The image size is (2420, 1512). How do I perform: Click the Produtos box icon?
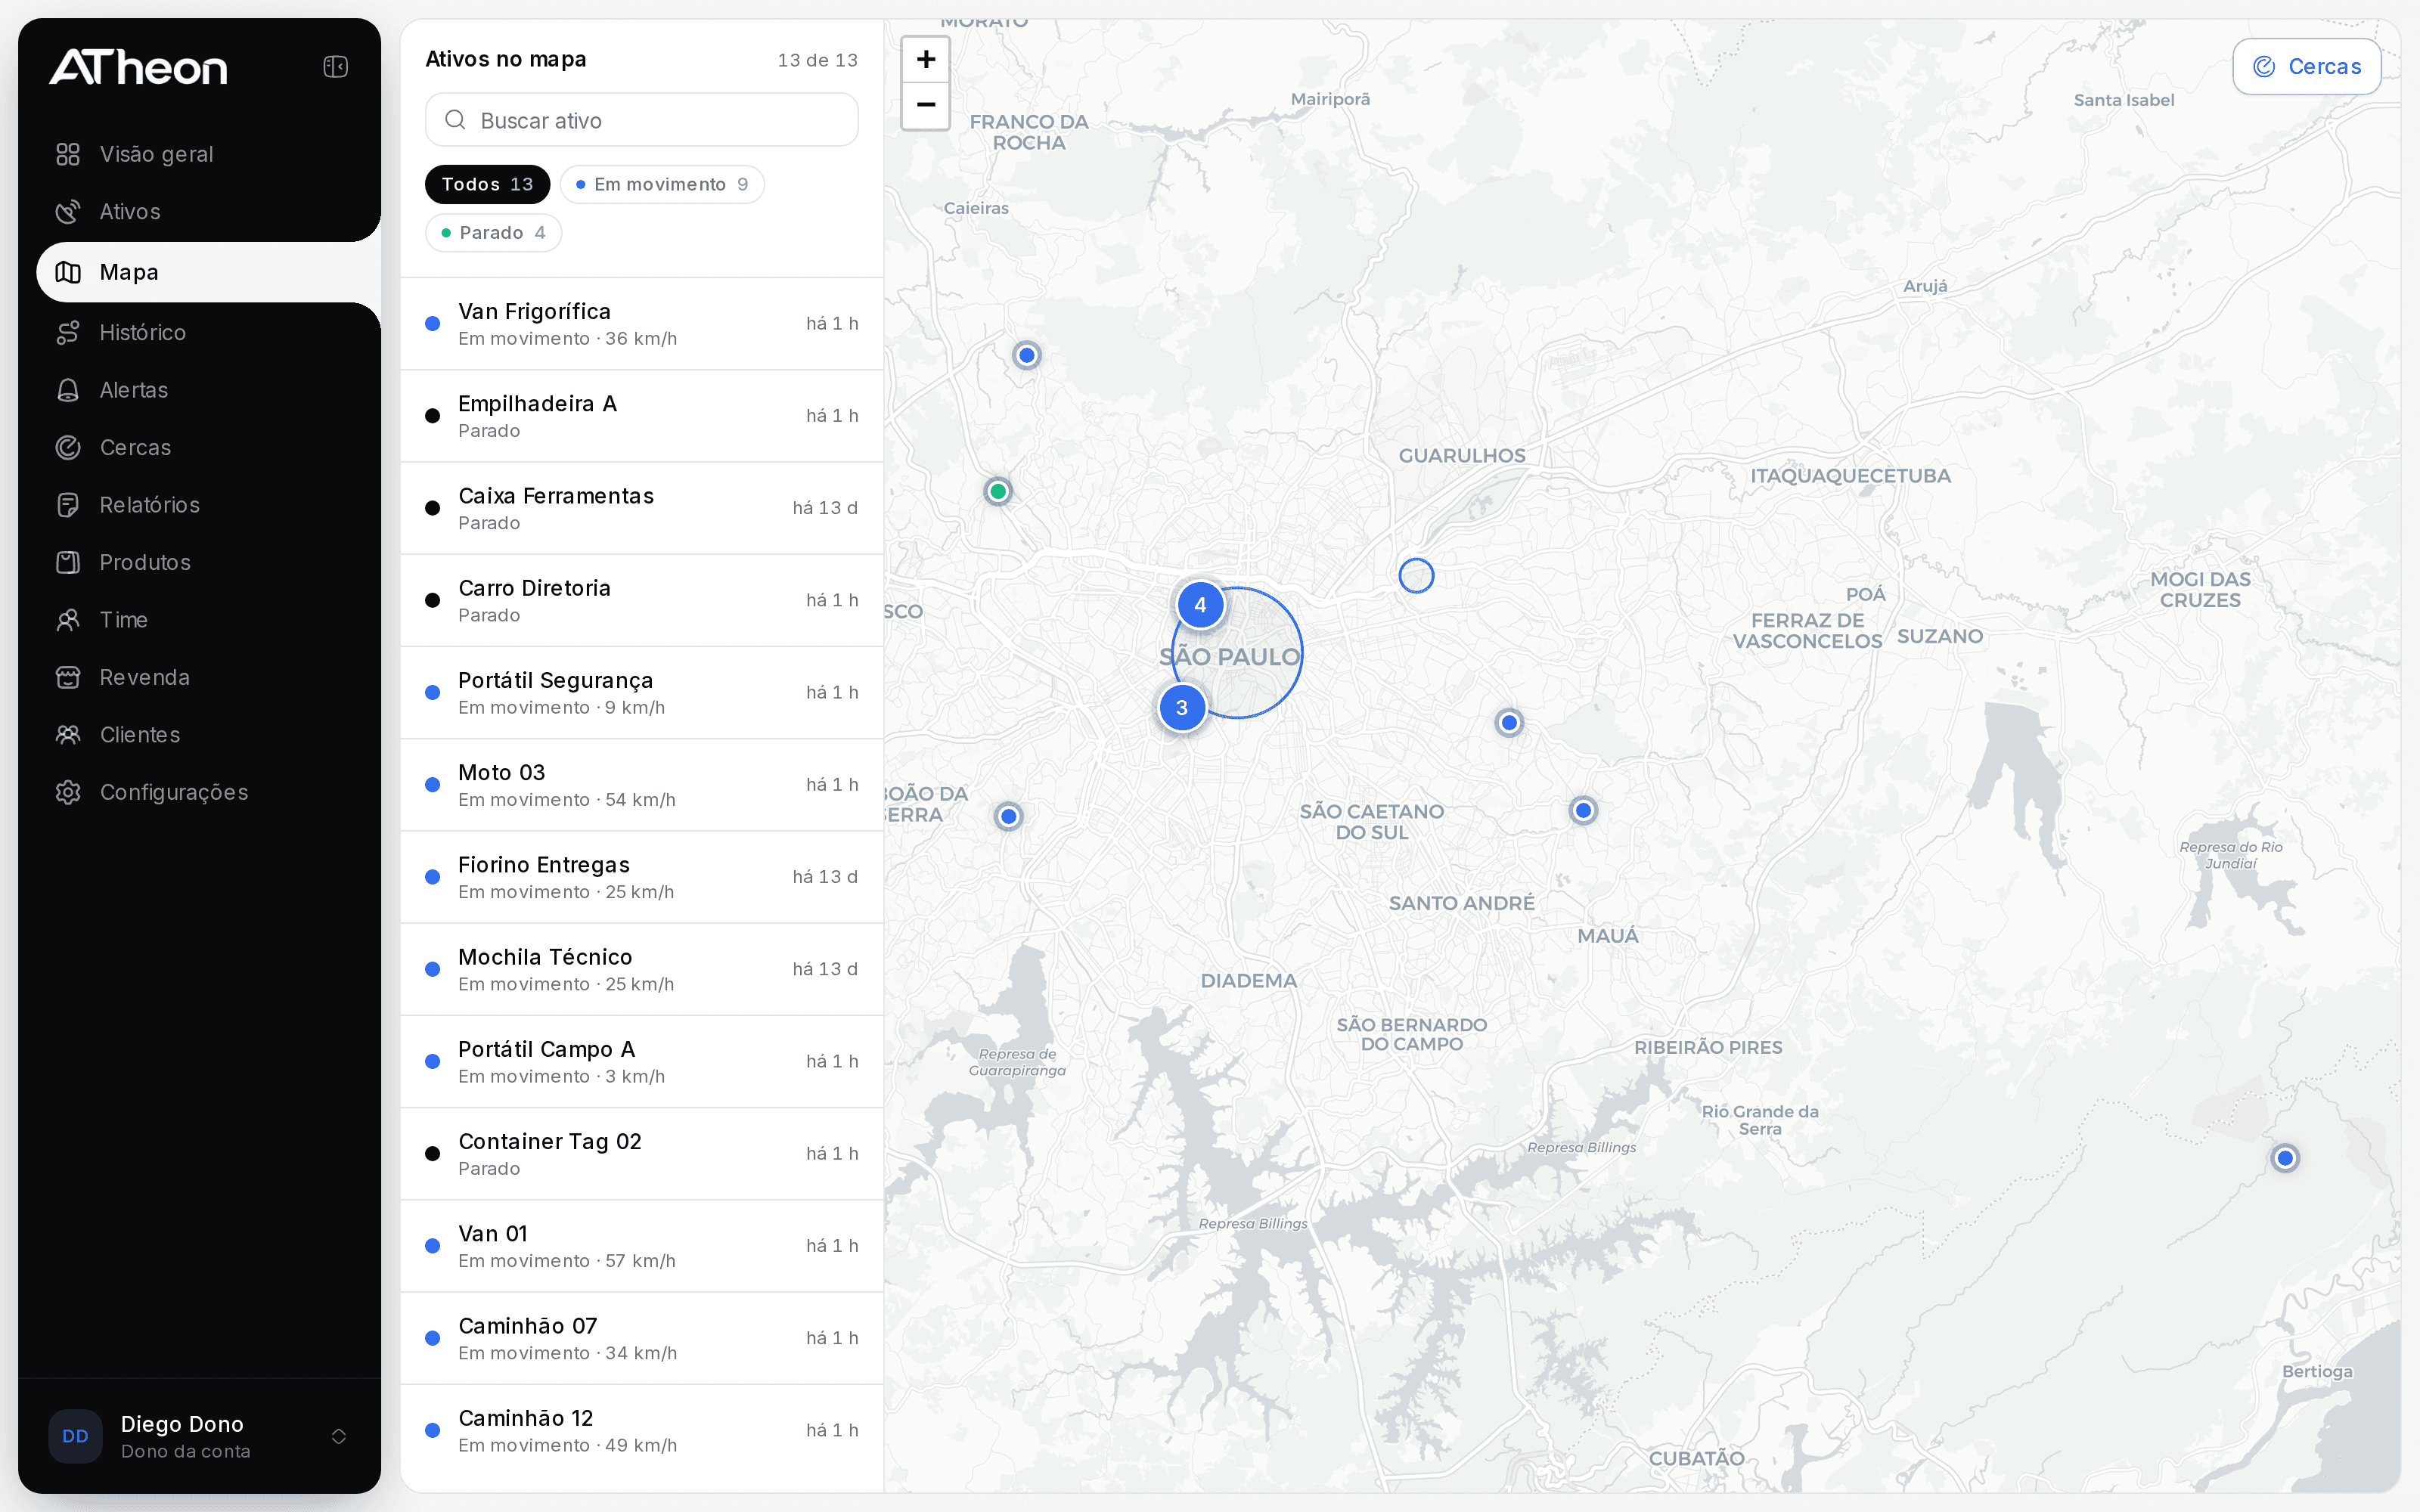coord(68,563)
